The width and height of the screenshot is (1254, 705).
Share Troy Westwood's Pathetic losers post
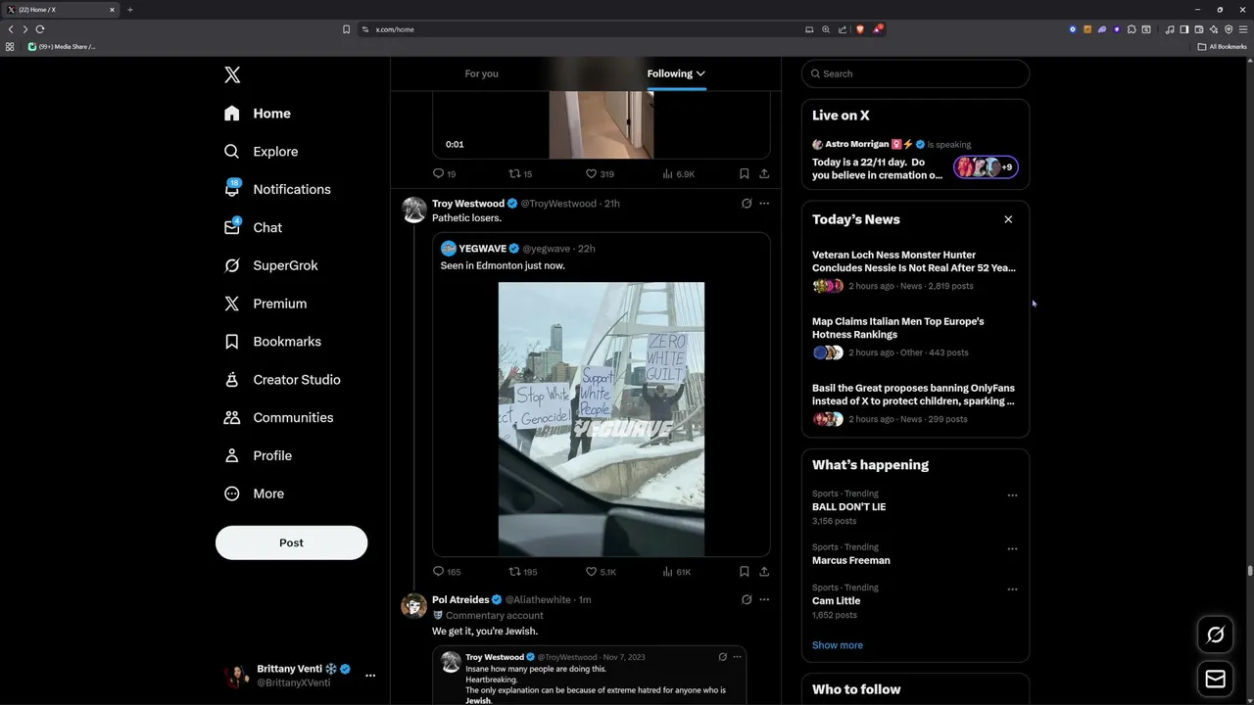(764, 572)
